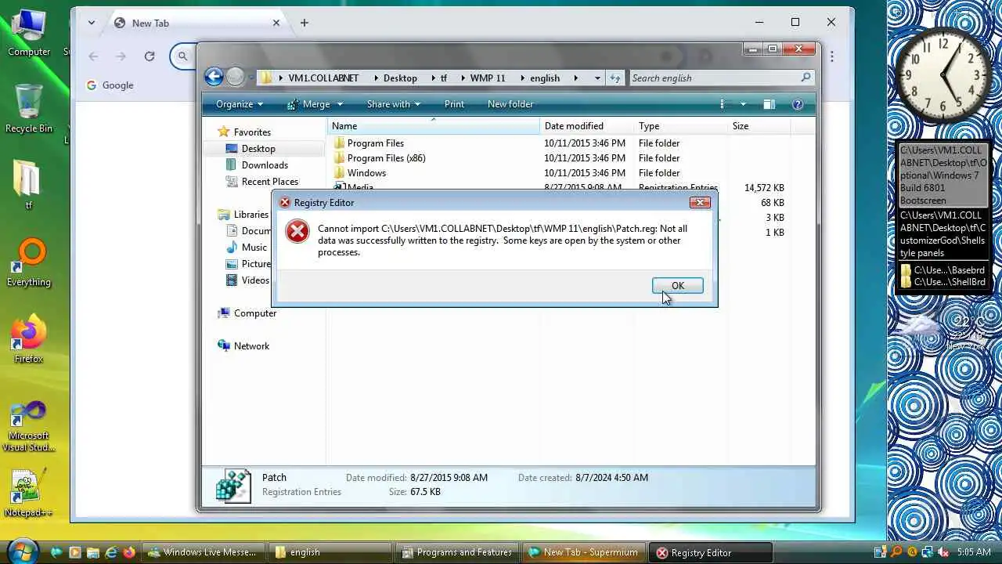
Task: Open the browser tab search dropdown
Action: click(x=92, y=23)
